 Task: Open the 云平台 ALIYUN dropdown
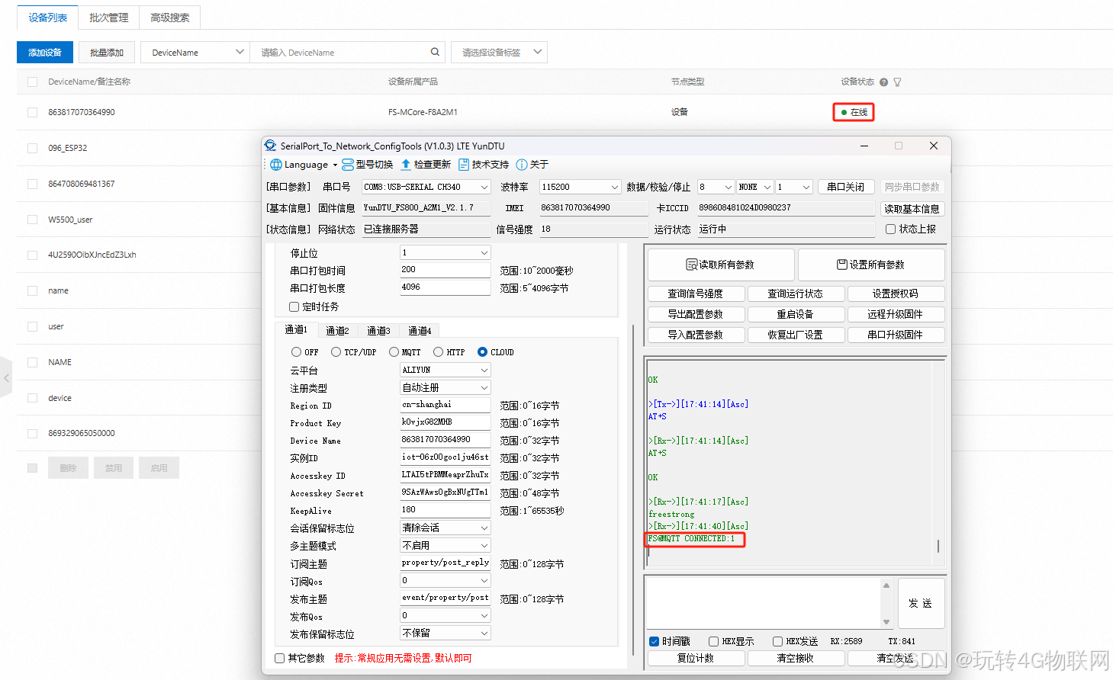coord(445,370)
